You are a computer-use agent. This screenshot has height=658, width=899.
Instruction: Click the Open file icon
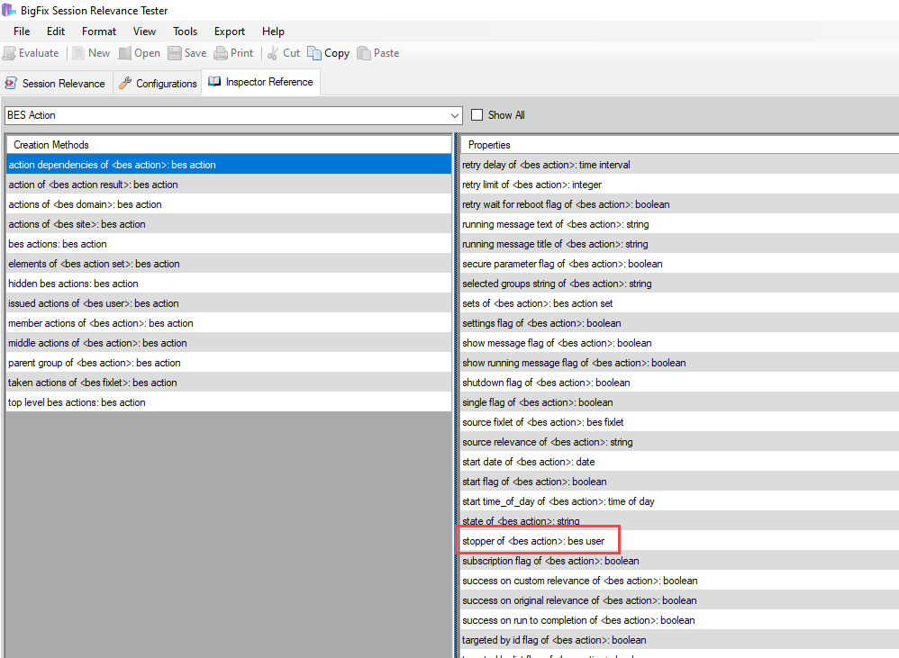pyautogui.click(x=124, y=53)
